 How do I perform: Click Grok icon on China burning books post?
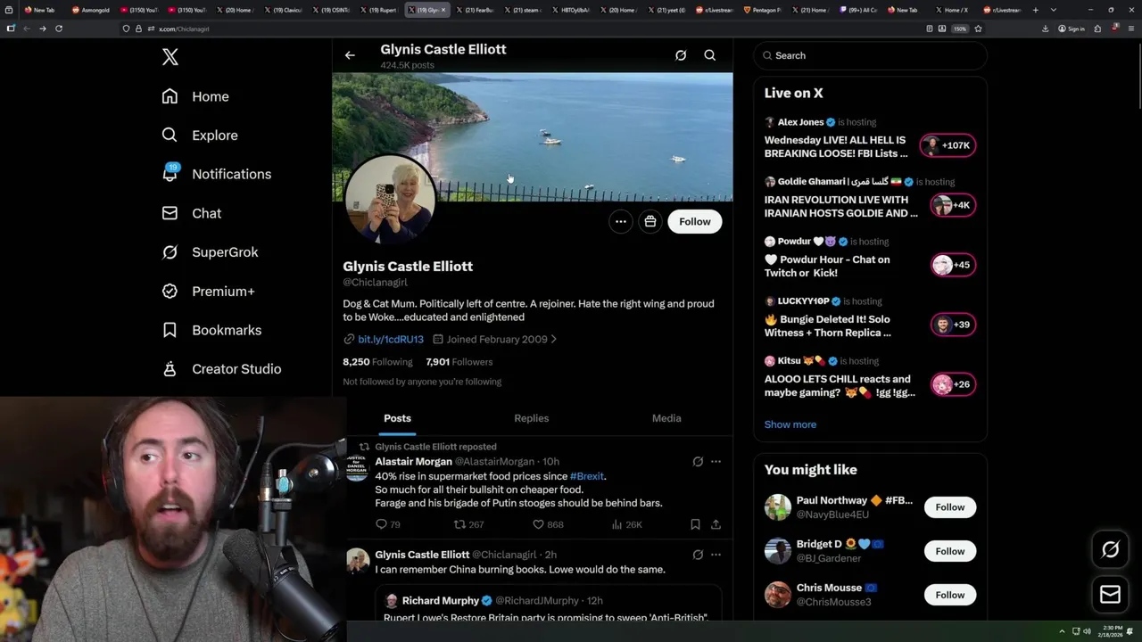(698, 555)
